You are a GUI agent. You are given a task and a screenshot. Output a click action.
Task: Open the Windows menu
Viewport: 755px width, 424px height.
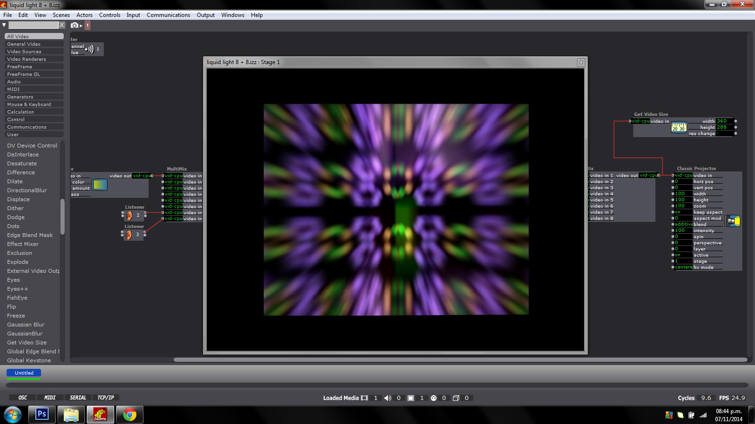[233, 15]
